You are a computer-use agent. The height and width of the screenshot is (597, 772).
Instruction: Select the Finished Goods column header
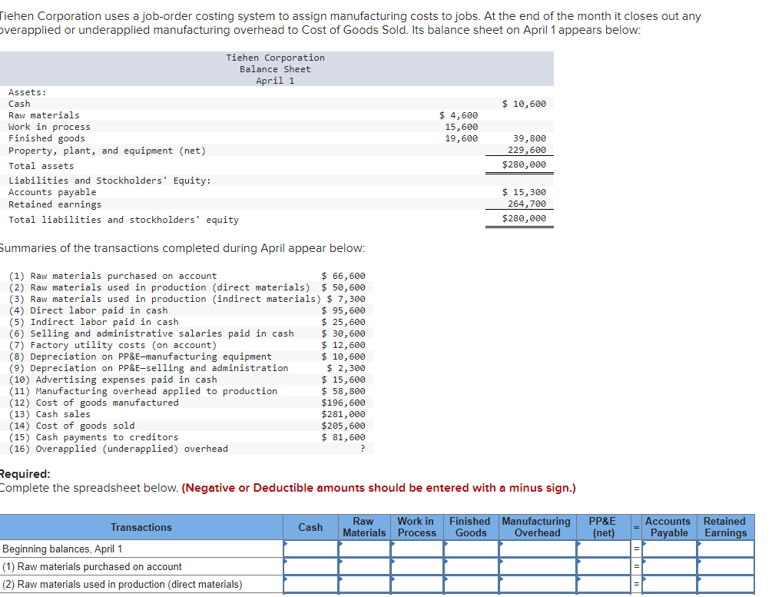(x=471, y=527)
